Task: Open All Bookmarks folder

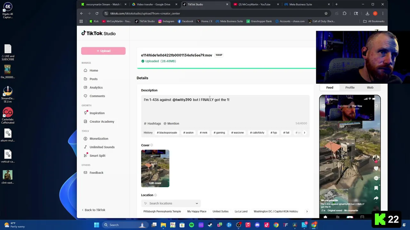Action: pos(374,21)
